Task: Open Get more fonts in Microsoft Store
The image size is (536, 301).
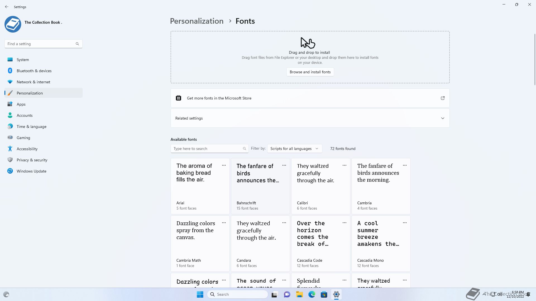Action: pyautogui.click(x=310, y=98)
